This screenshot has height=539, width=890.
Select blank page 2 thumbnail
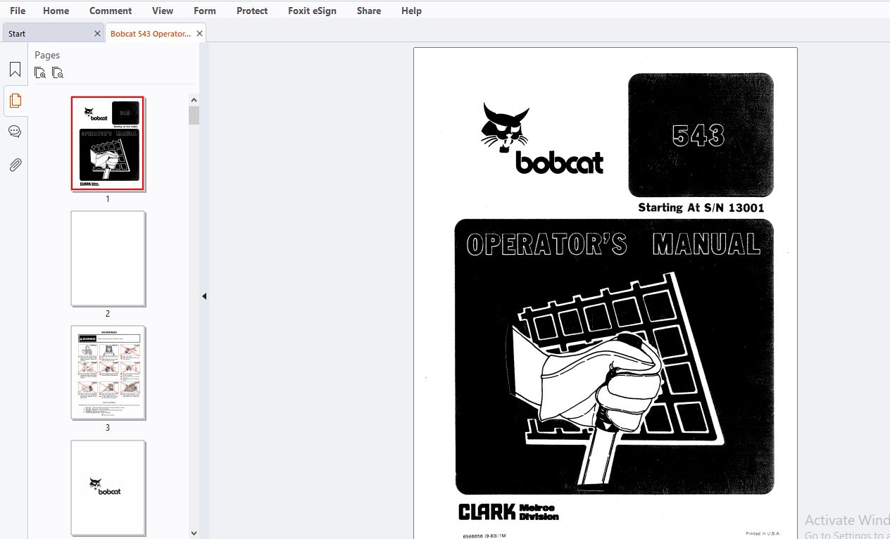[108, 258]
